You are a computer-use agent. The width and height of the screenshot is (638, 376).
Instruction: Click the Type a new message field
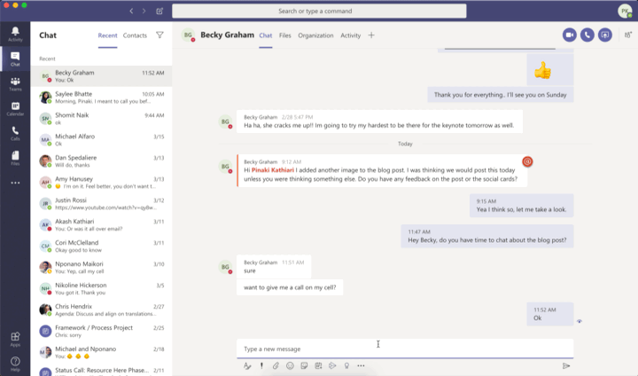tap(405, 349)
